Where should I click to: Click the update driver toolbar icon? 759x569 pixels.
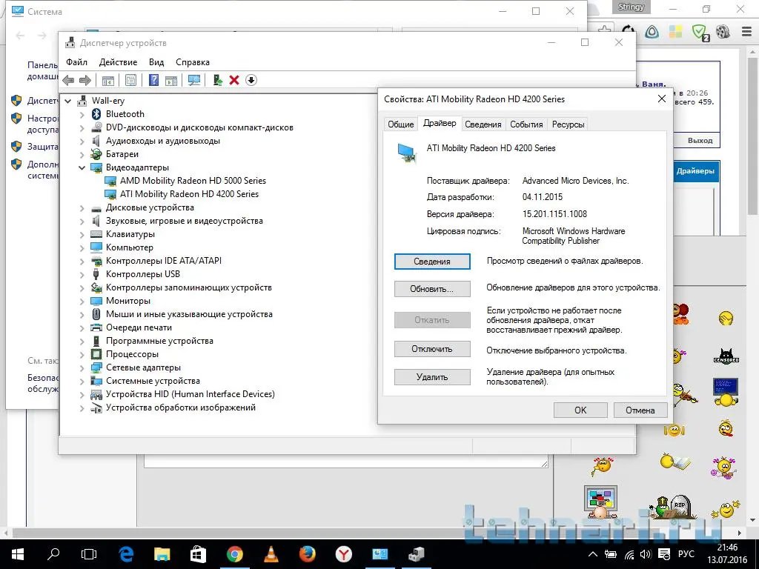click(217, 80)
